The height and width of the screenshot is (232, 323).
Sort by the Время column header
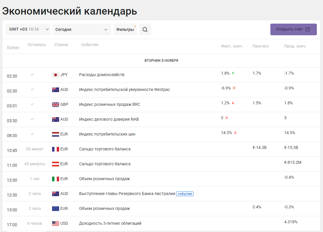pos(13,48)
